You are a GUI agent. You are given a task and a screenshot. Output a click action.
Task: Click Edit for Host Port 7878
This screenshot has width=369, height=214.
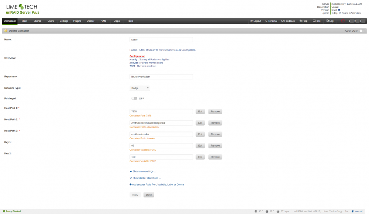pyautogui.click(x=200, y=112)
